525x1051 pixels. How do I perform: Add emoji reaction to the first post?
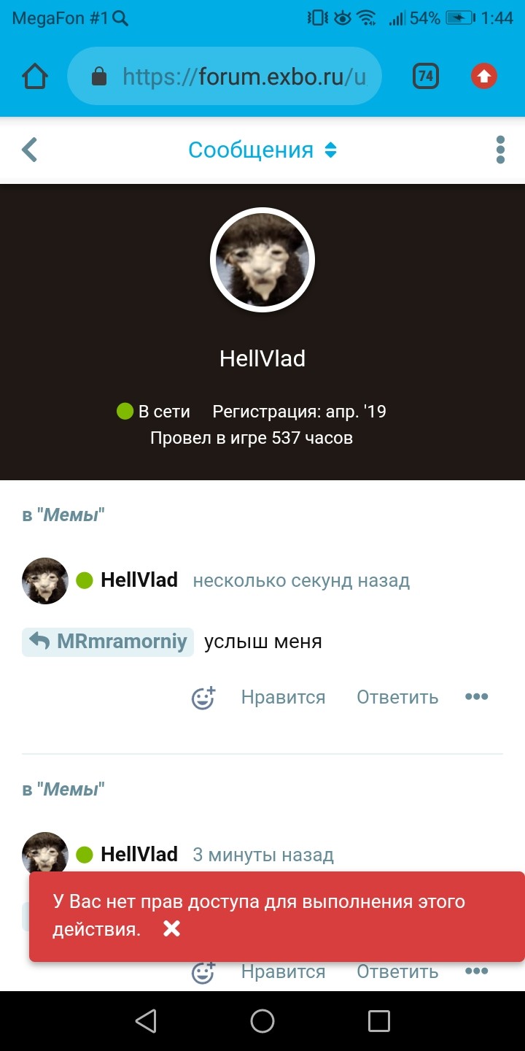point(203,698)
